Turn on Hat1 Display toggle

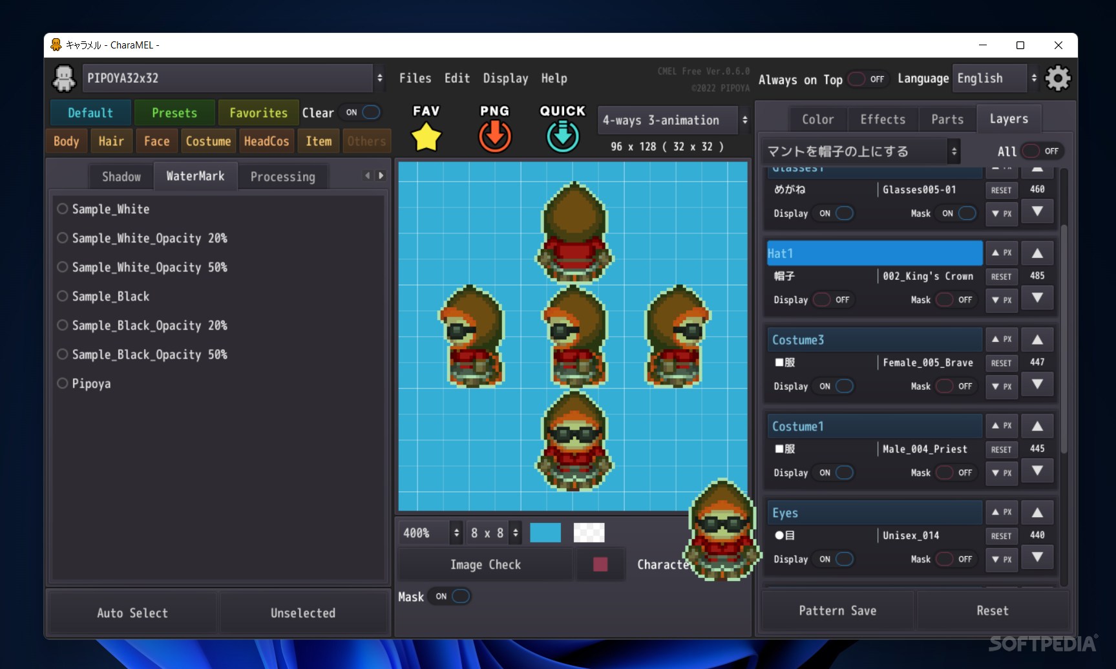click(832, 300)
